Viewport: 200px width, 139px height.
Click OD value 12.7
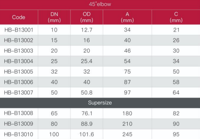point(87,30)
